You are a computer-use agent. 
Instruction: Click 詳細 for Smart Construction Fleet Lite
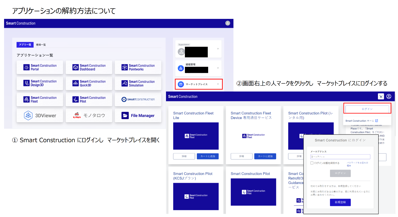click(x=184, y=156)
